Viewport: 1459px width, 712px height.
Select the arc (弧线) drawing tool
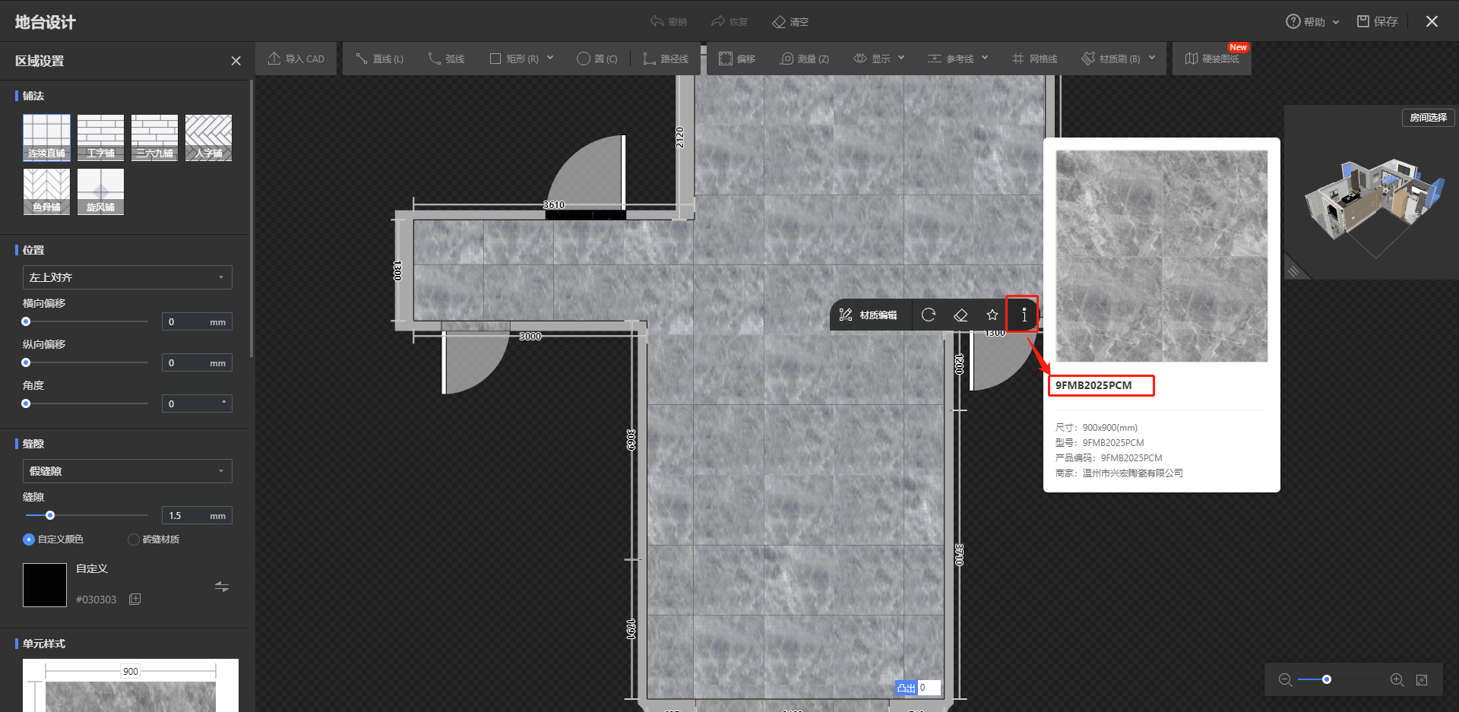point(446,59)
